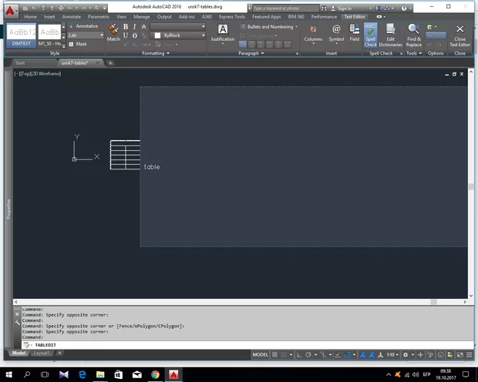The width and height of the screenshot is (478, 382).
Task: Select the DIMTEXT text style swatch
Action: 21,35
